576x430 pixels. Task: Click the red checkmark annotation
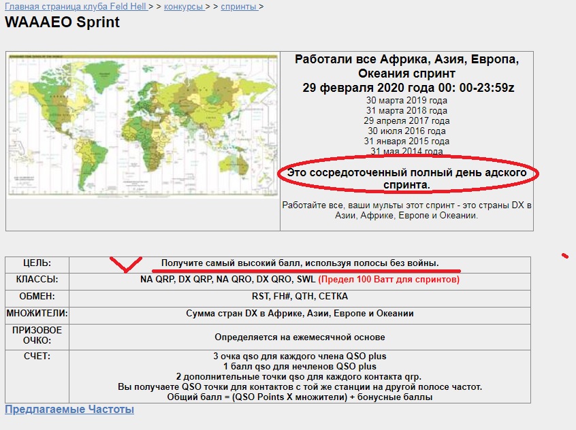(x=125, y=263)
